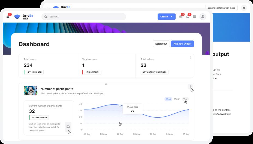
Task: Switch chart range to Year
Action: [185, 99]
